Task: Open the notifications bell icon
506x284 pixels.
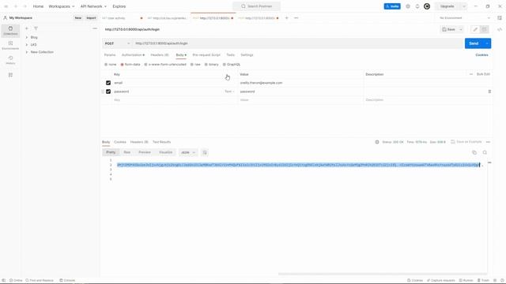Action: tap(417, 6)
